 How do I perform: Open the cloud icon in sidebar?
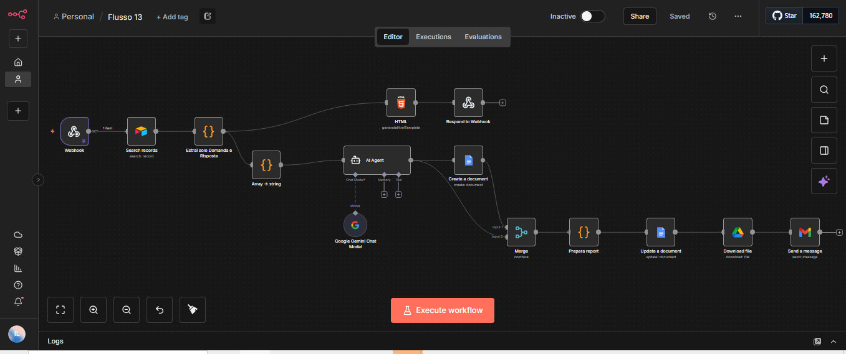tap(18, 235)
